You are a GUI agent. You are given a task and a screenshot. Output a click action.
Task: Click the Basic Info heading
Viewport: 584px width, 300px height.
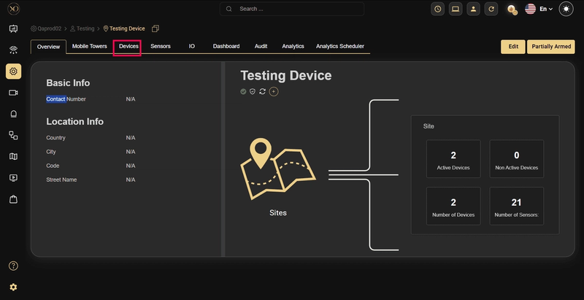click(x=68, y=83)
